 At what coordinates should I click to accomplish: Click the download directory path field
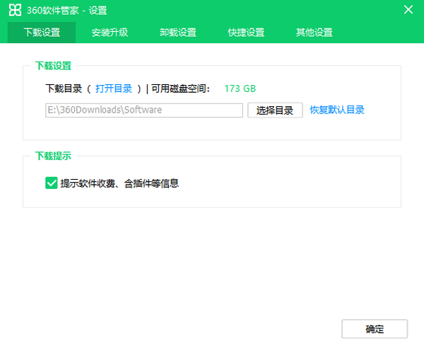tap(144, 110)
